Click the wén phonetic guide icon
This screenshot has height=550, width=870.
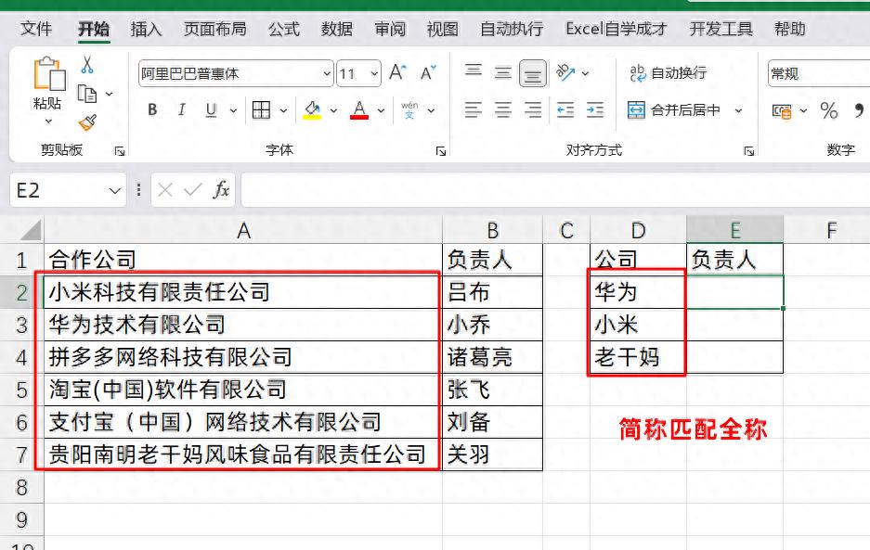tap(409, 109)
